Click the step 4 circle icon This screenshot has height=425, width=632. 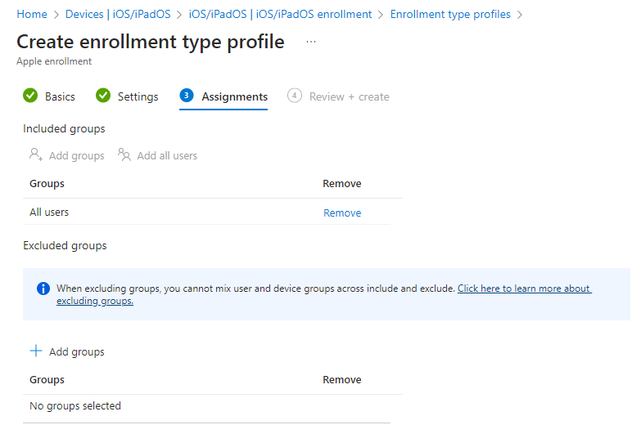tap(295, 96)
